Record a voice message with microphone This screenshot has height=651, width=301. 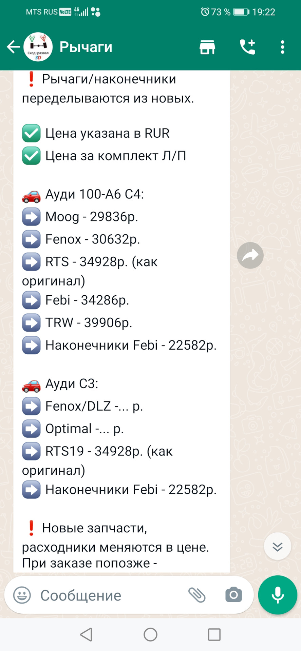278,595
